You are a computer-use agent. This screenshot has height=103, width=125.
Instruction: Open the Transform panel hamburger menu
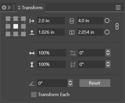coord(118,8)
